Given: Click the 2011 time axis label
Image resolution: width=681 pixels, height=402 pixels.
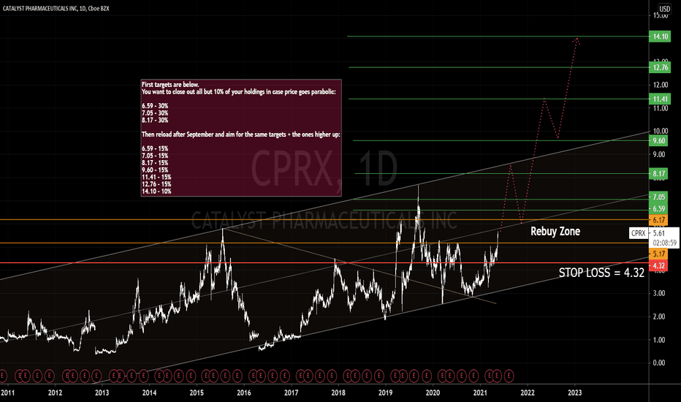Looking at the screenshot, I should pos(7,393).
